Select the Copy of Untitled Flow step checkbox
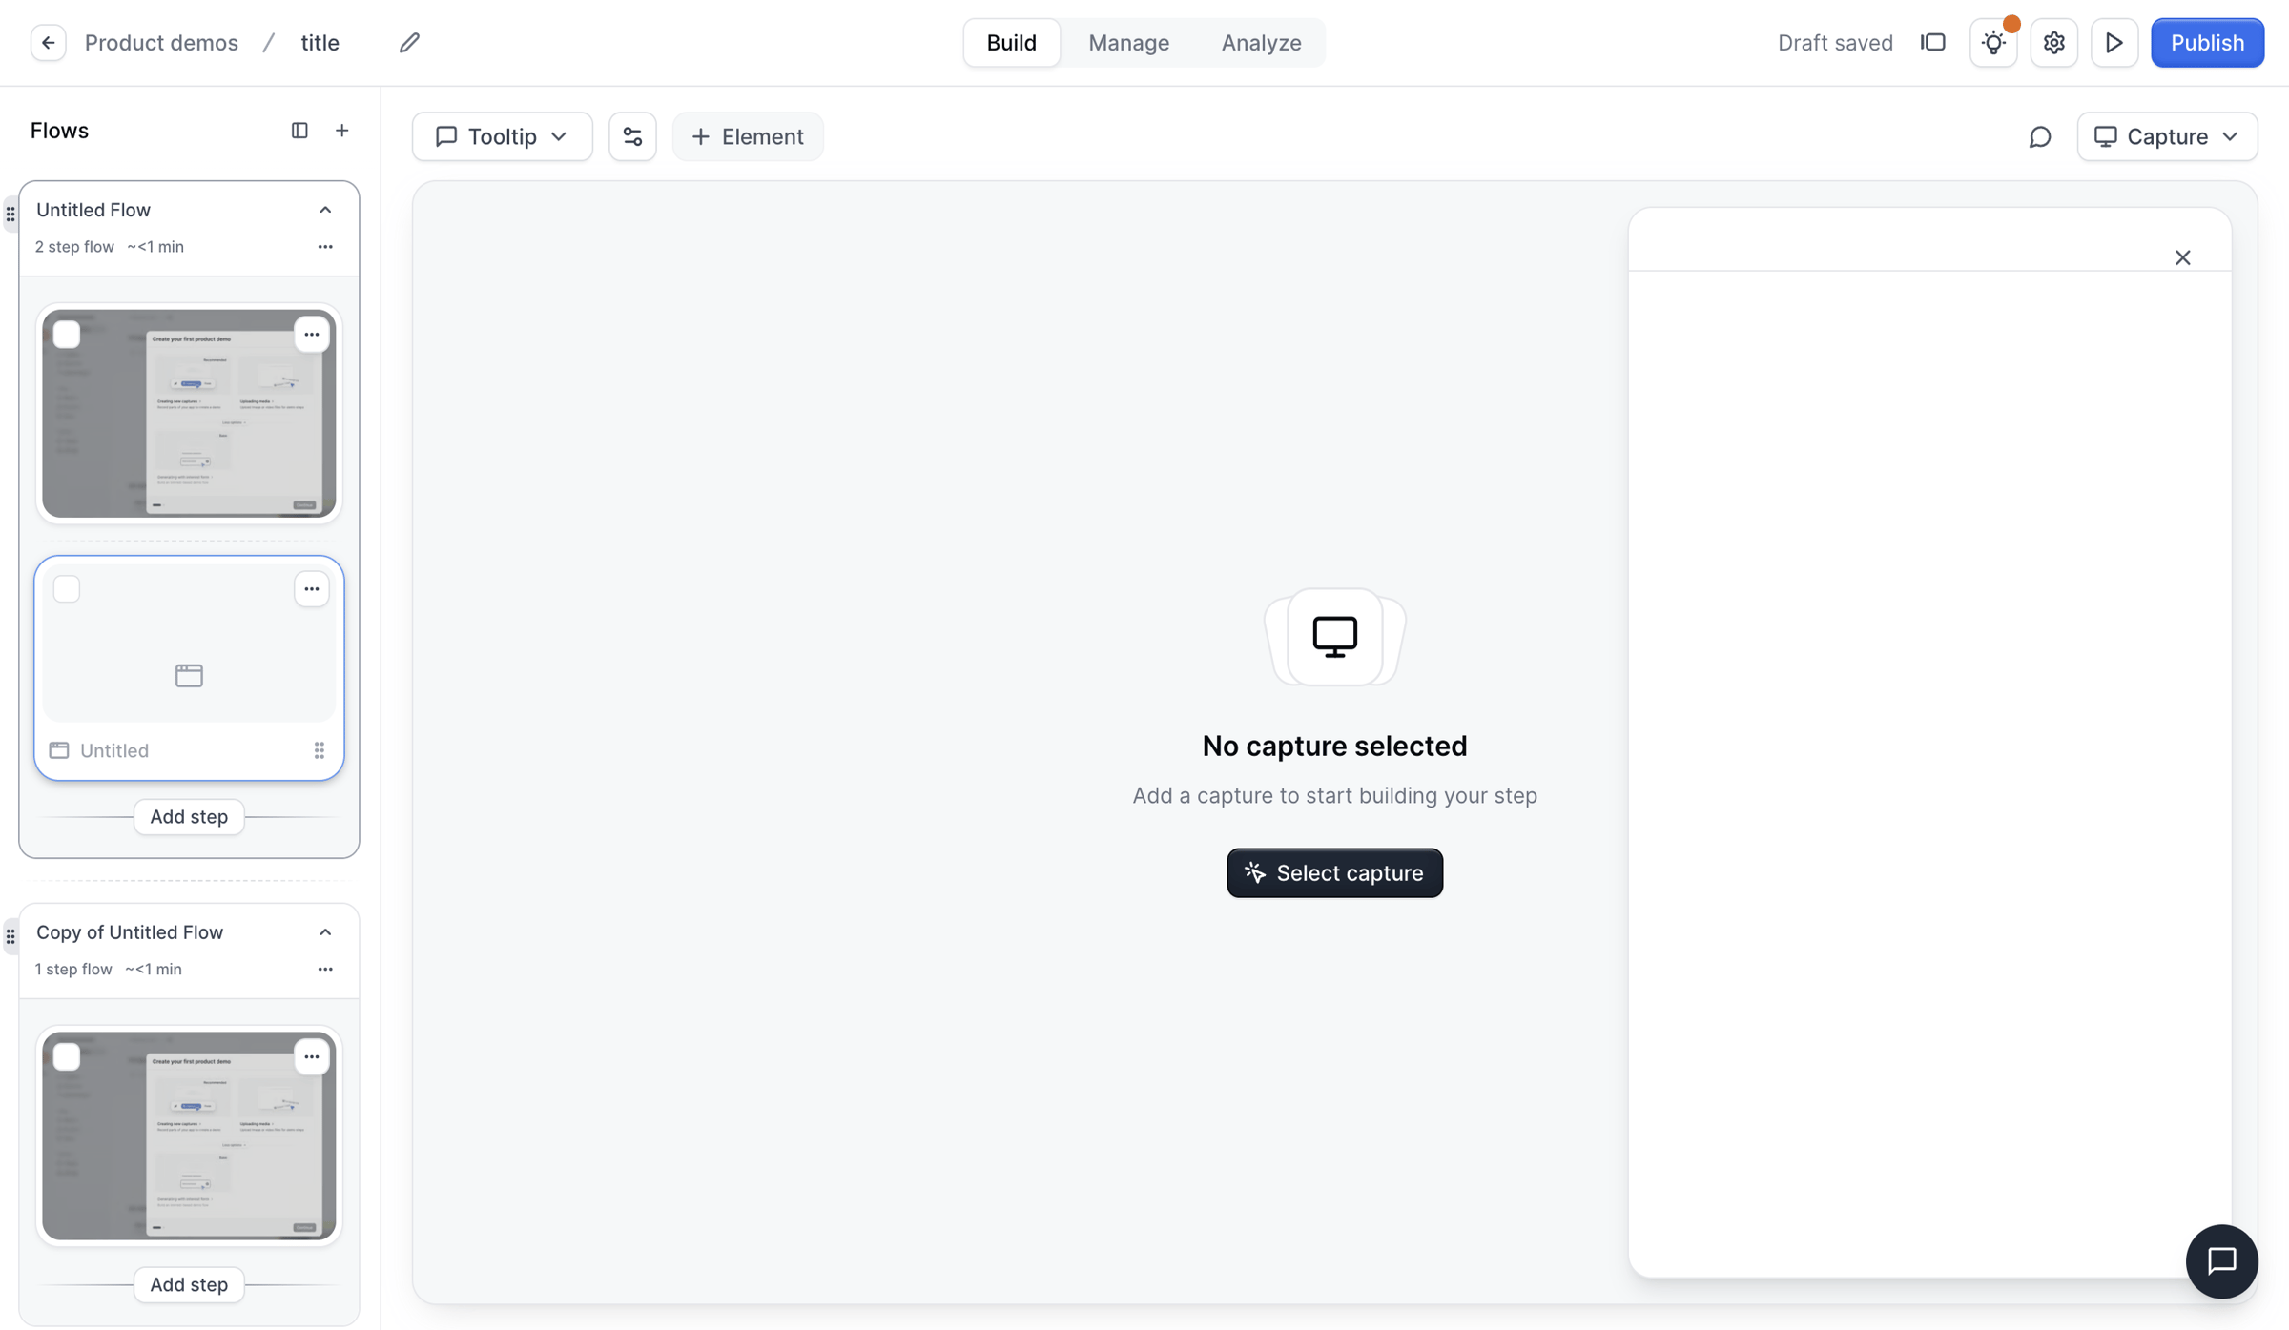 67,1056
